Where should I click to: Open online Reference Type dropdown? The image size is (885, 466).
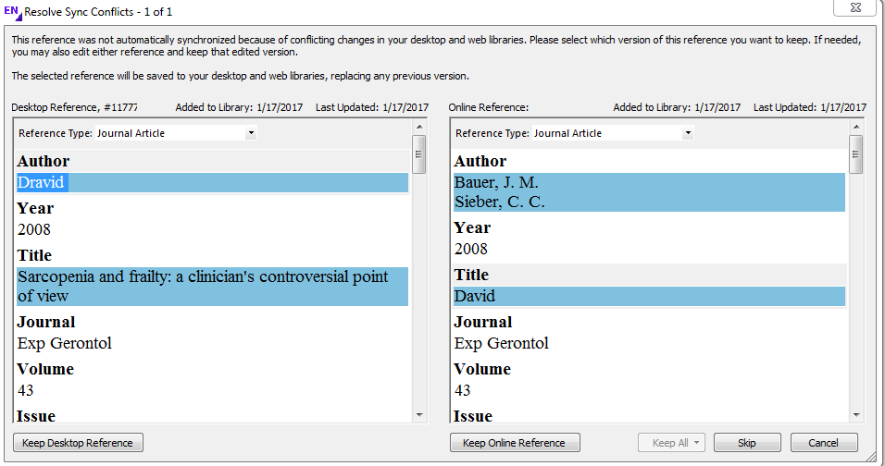[x=687, y=133]
